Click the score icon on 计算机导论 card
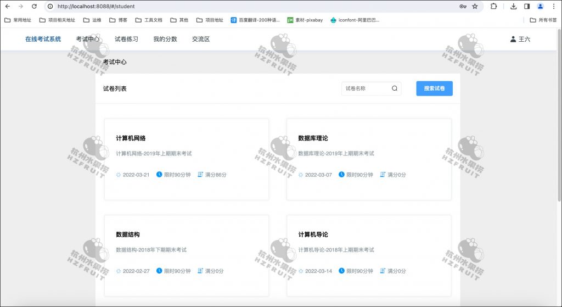This screenshot has width=562, height=307. [383, 271]
